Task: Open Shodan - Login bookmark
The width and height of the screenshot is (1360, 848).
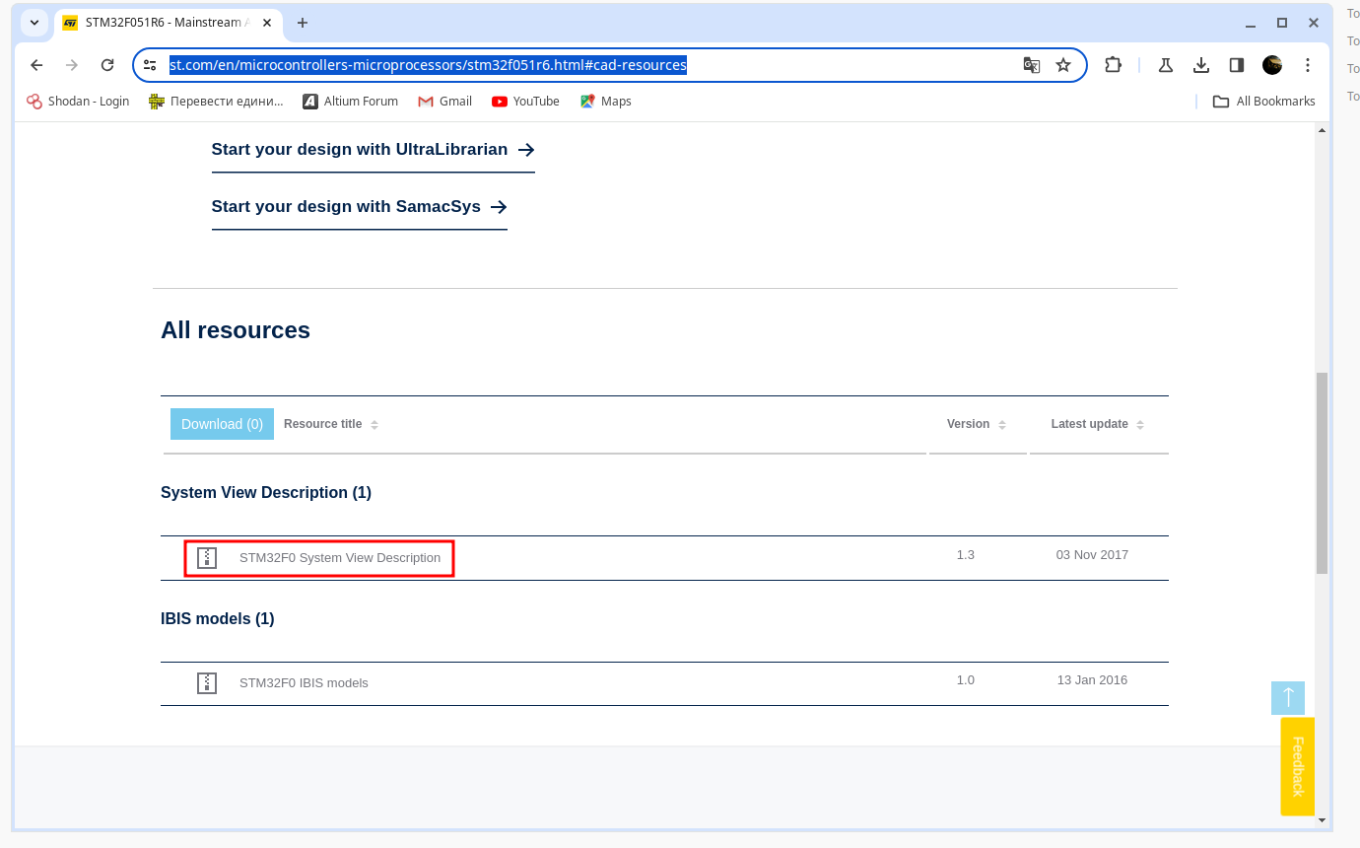Action: coord(78,101)
